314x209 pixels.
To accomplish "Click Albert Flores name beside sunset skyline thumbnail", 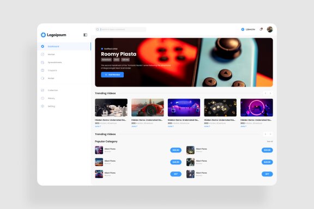I will [110, 161].
